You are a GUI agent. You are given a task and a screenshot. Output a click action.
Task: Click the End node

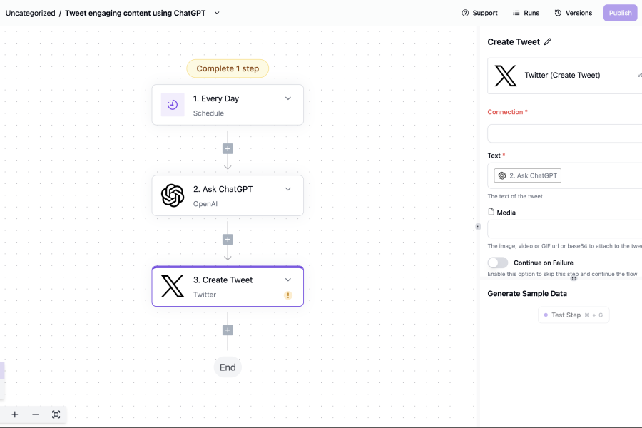click(x=228, y=367)
